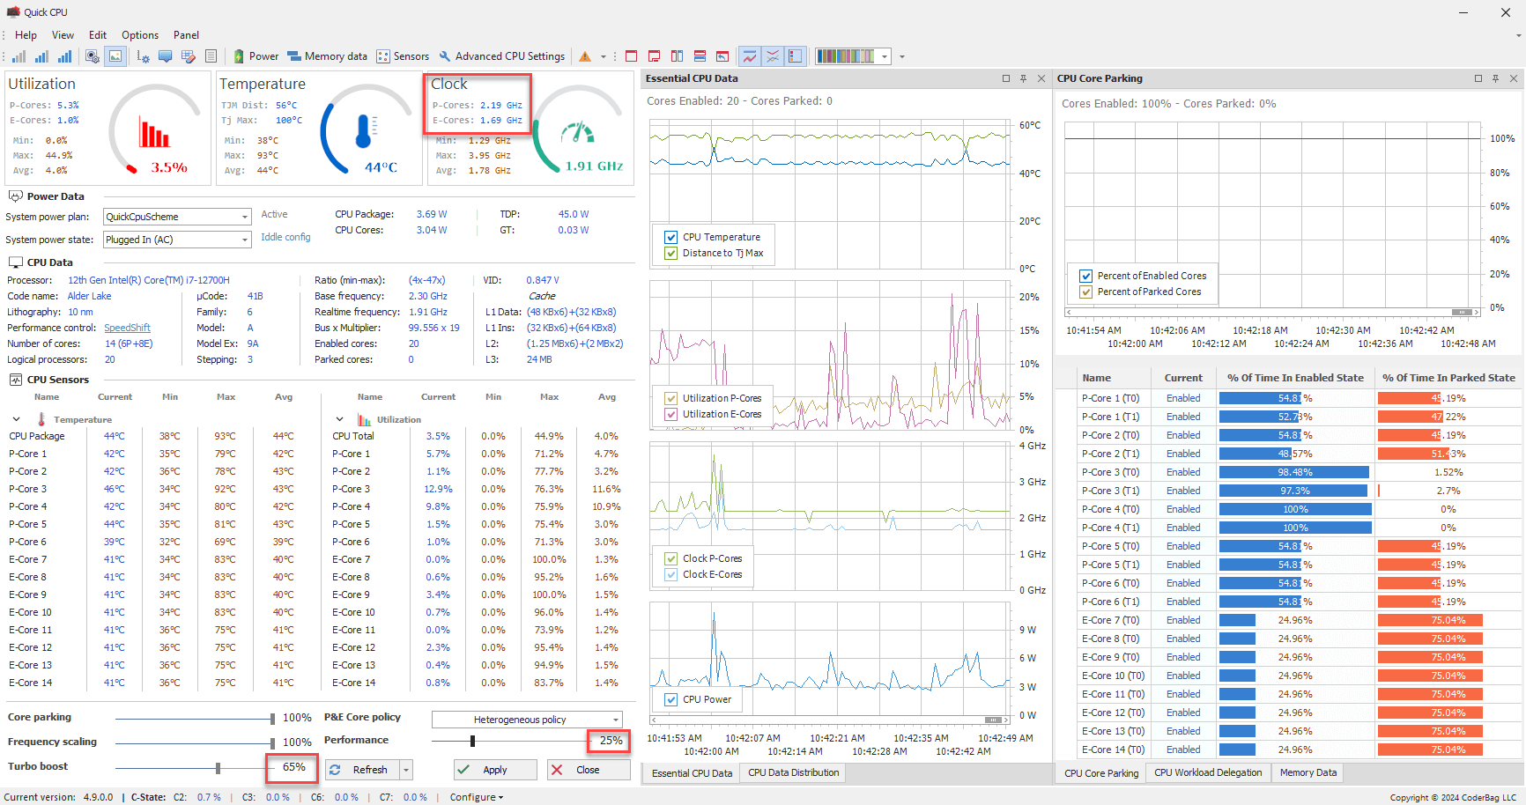Click the Turbo boost slider handle
The image size is (1526, 805).
pyautogui.click(x=219, y=768)
